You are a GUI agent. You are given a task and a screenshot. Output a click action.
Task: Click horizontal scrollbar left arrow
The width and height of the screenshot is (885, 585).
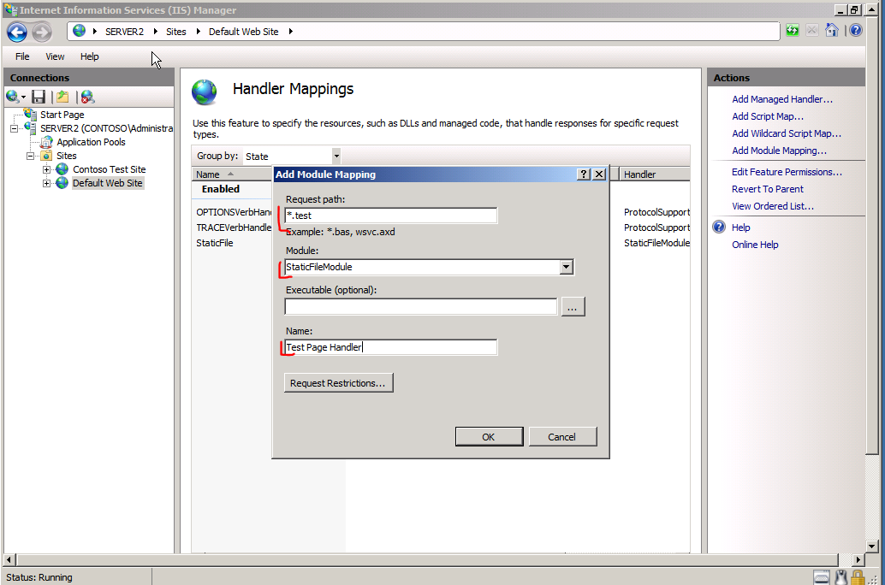point(9,559)
